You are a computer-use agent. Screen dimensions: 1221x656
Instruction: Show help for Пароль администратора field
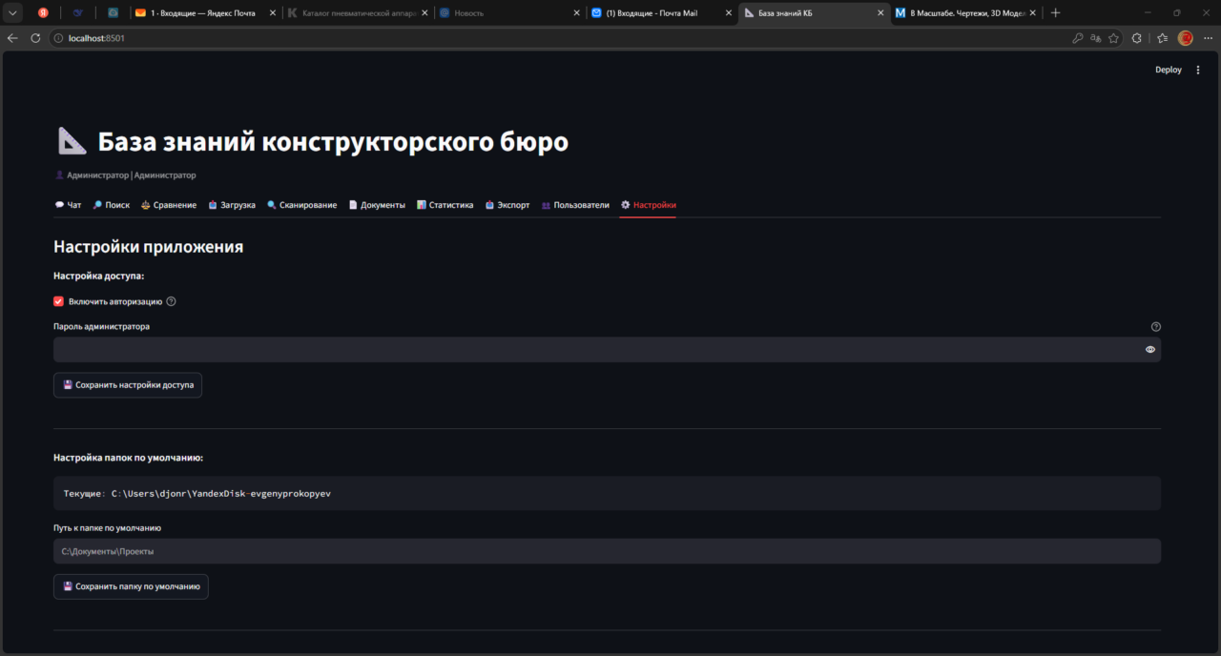[1156, 326]
